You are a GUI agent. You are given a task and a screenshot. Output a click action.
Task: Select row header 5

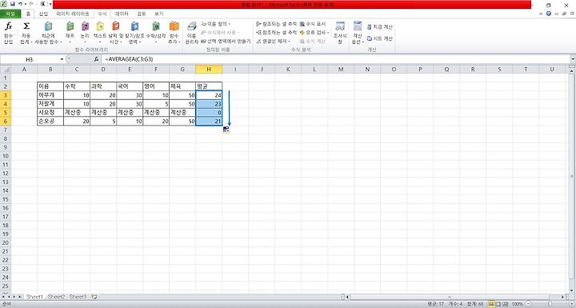click(6, 113)
